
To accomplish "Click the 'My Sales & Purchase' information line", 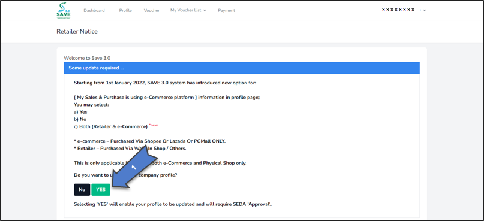I will [167, 98].
